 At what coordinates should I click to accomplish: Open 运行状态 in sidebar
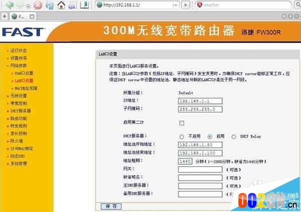click(x=19, y=51)
